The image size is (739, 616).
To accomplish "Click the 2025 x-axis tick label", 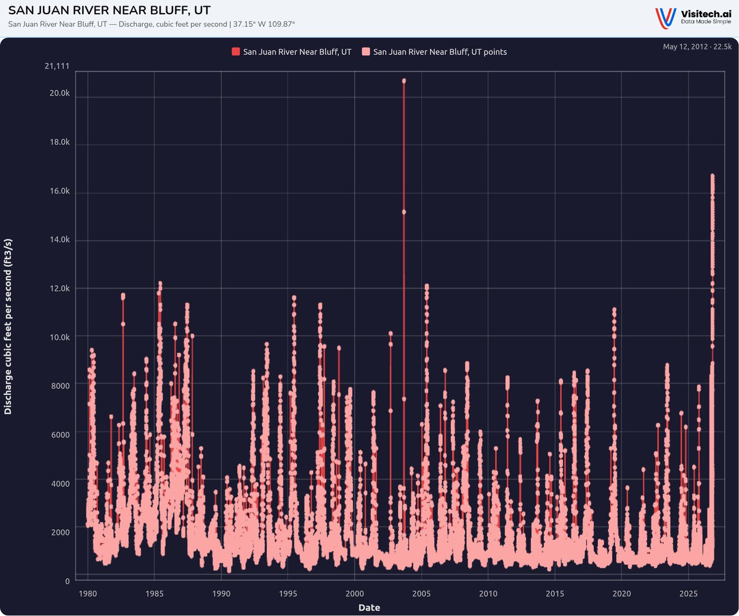I will 689,593.
